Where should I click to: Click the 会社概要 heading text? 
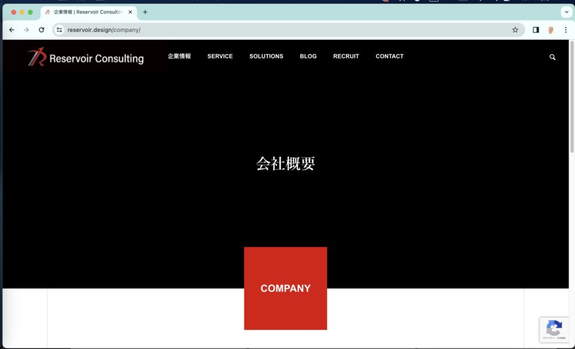click(x=285, y=163)
